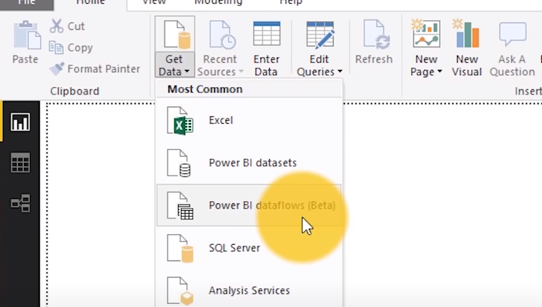Select the Format Painter tool

[x=95, y=69]
